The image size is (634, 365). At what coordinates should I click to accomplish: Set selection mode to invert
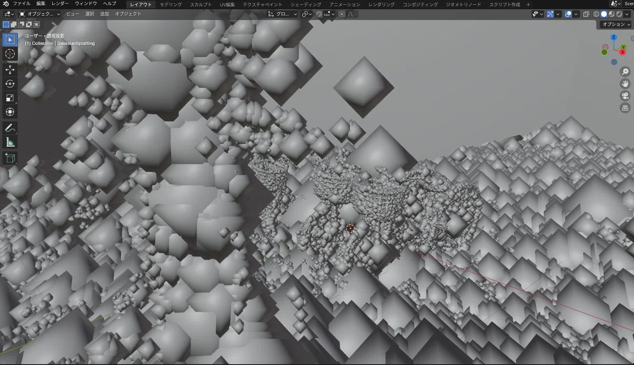coord(29,24)
